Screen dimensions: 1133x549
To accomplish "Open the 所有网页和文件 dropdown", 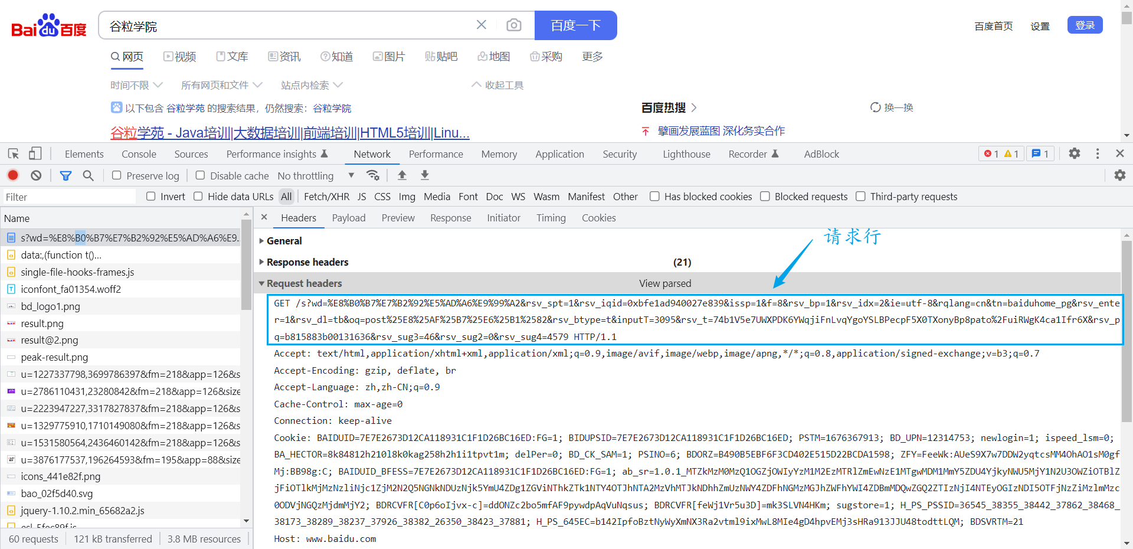I will tap(221, 85).
